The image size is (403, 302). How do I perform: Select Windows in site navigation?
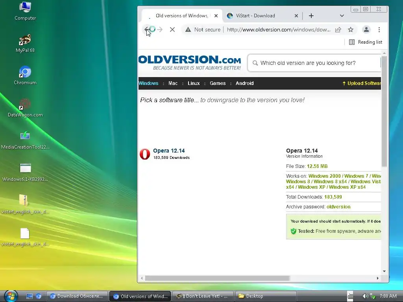tap(148, 83)
